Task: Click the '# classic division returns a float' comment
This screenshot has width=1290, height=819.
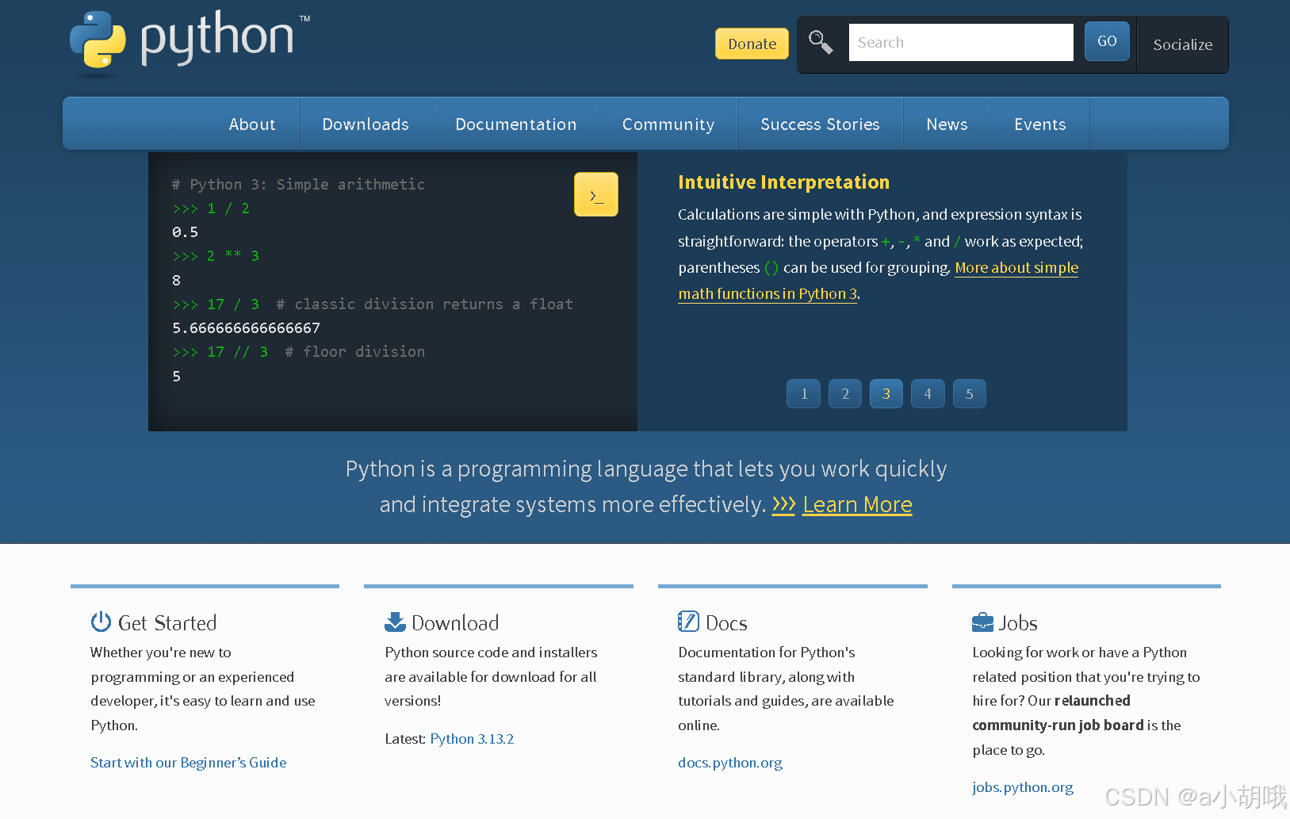Action: [424, 304]
